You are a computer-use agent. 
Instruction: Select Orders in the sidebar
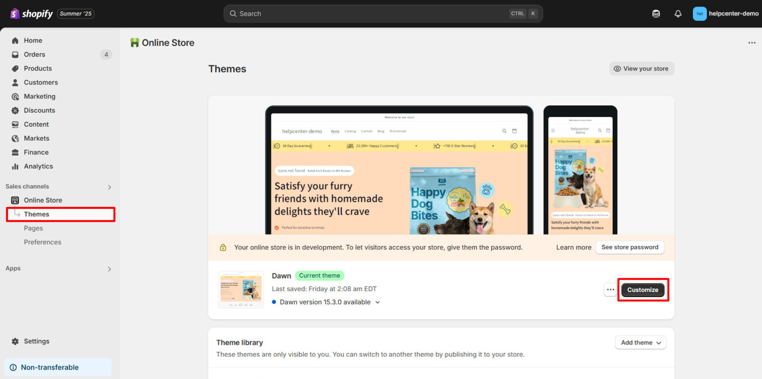pos(34,54)
